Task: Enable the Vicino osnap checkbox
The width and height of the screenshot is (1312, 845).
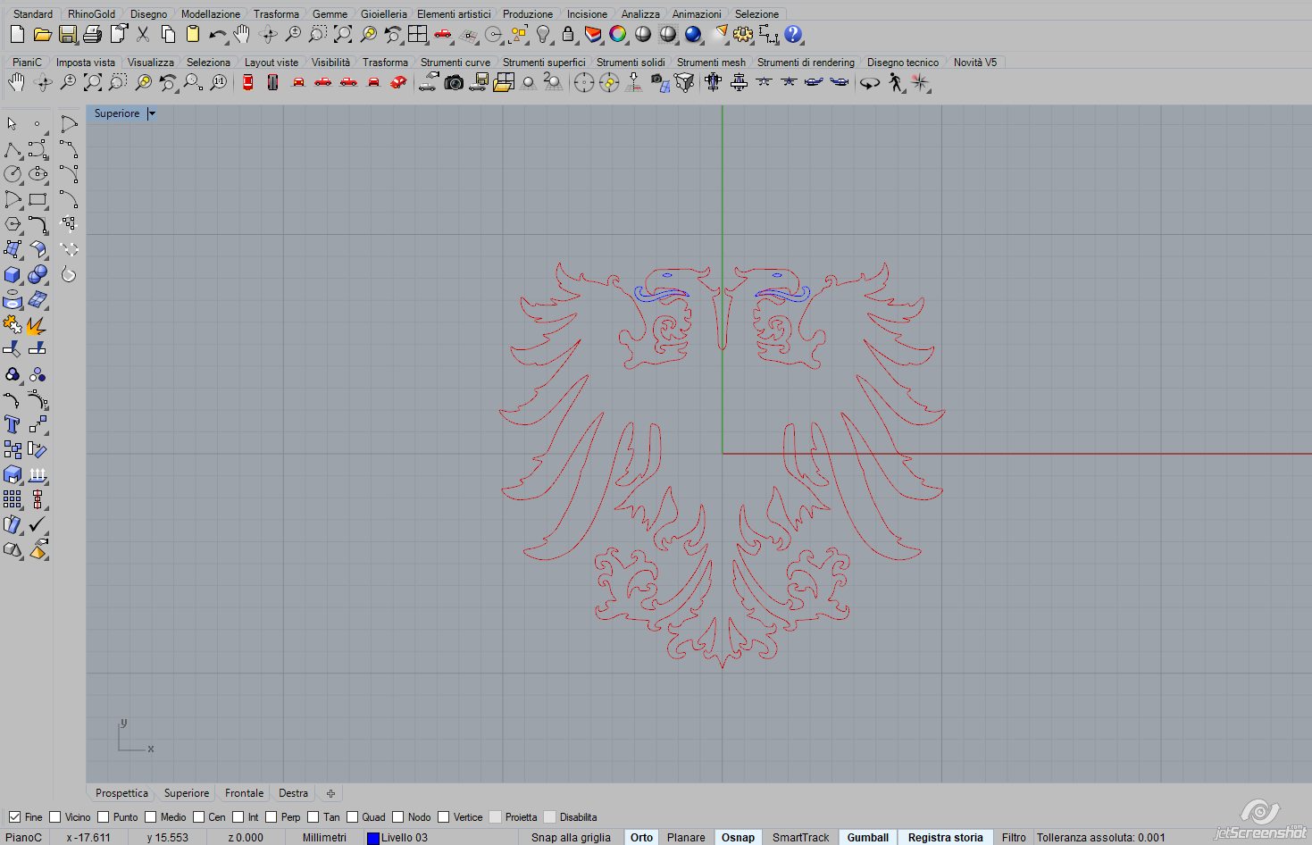Action: pos(55,817)
